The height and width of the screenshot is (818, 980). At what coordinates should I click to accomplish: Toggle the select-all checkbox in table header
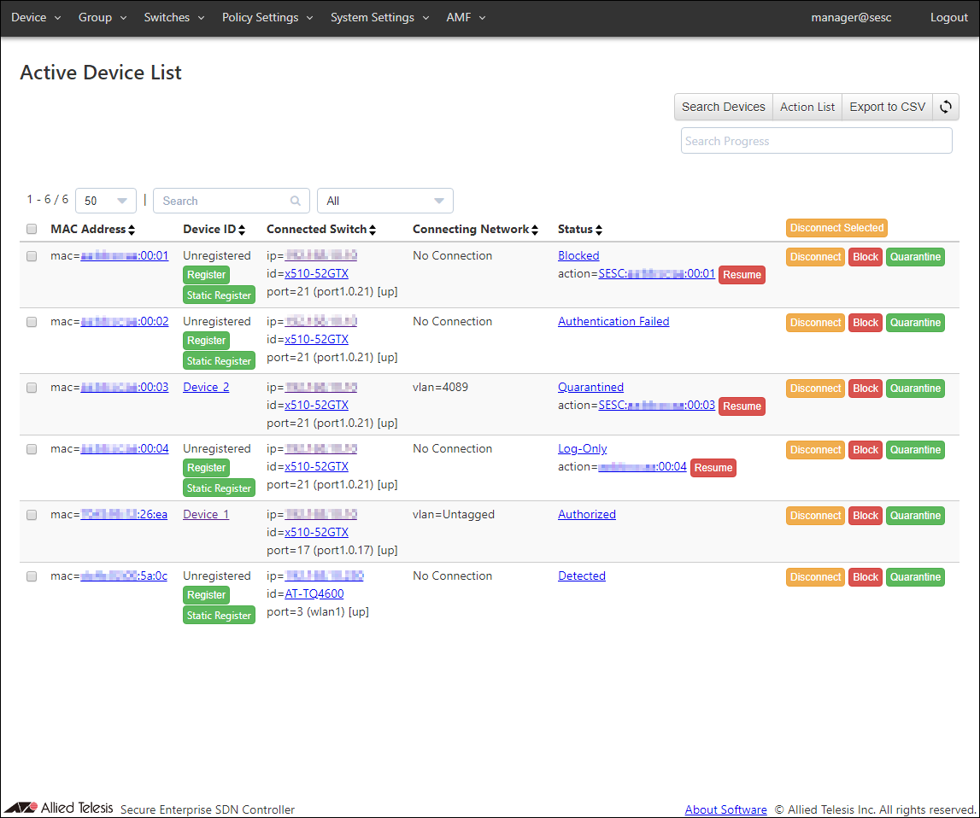(x=32, y=229)
